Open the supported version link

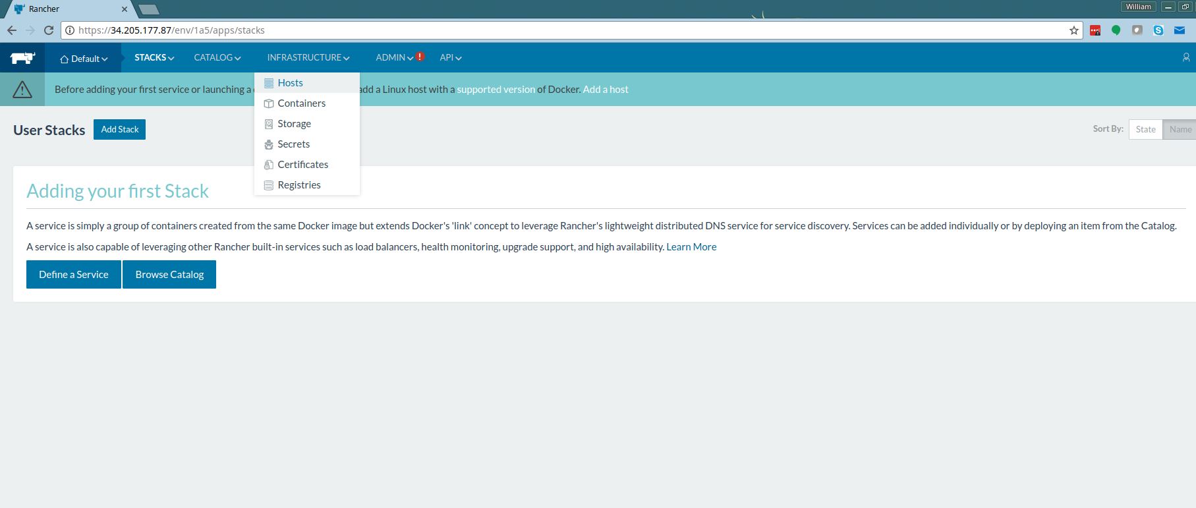coord(496,90)
